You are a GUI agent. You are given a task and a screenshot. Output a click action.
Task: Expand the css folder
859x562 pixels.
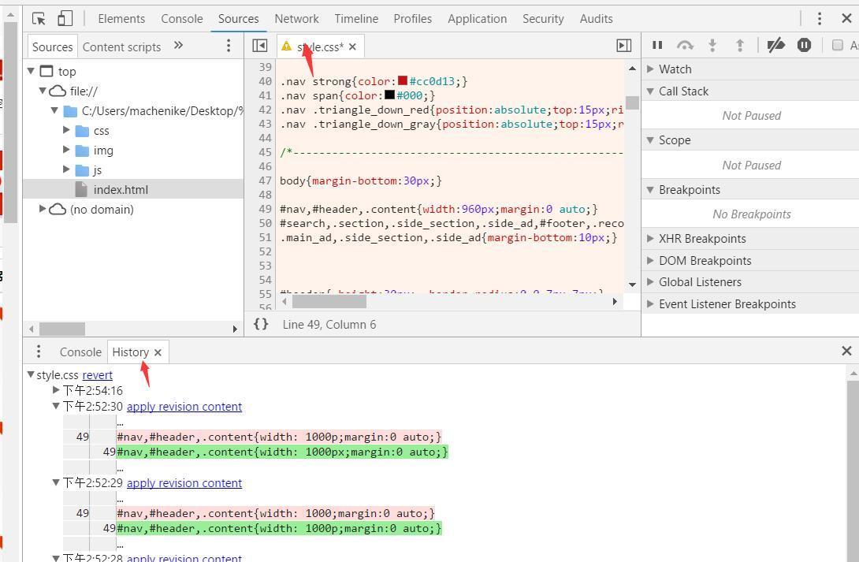pos(67,130)
